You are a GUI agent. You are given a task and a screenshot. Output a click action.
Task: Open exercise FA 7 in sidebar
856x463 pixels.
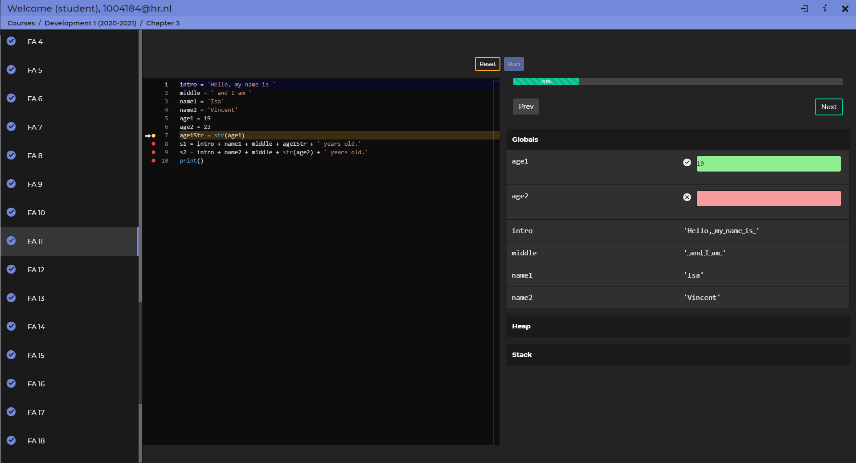(70, 127)
